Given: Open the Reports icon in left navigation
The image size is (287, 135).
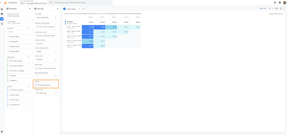Looking at the screenshot, I should tap(2, 14).
